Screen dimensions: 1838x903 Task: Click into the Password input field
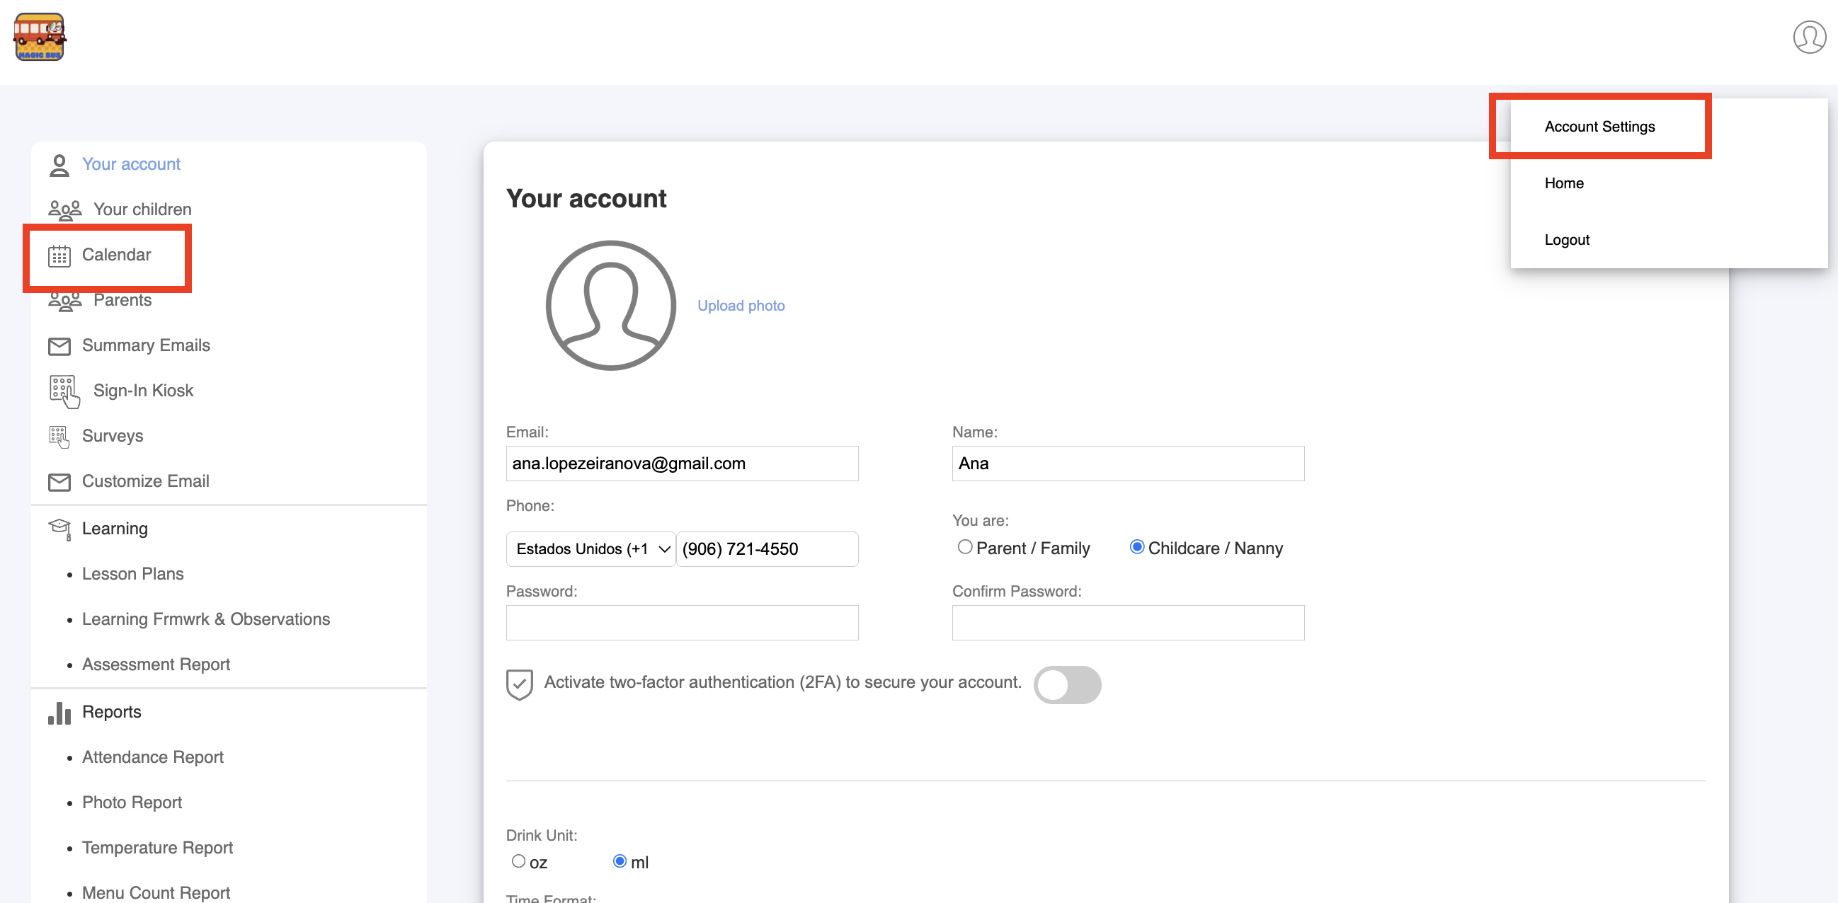click(x=681, y=623)
